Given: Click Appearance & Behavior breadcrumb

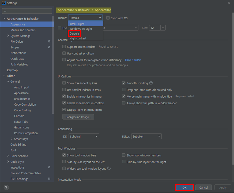Looking at the screenshot, I should (x=74, y=10).
